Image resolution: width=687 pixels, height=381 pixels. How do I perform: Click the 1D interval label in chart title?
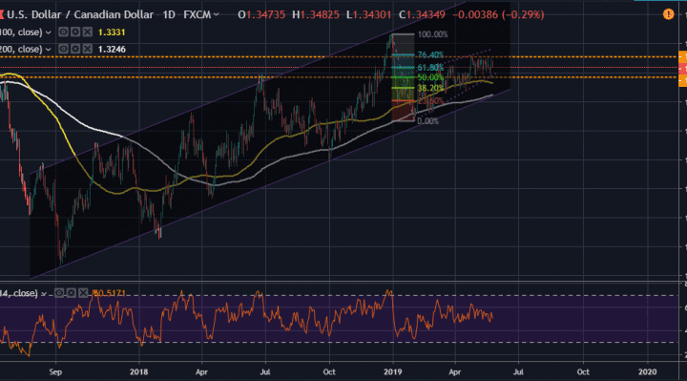pyautogui.click(x=169, y=15)
